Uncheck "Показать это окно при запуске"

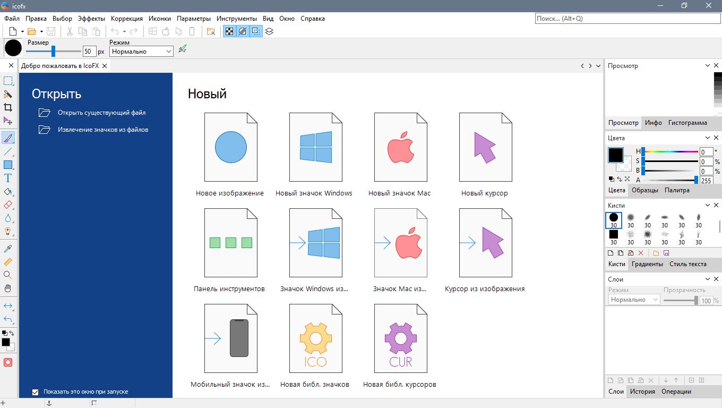(x=36, y=392)
